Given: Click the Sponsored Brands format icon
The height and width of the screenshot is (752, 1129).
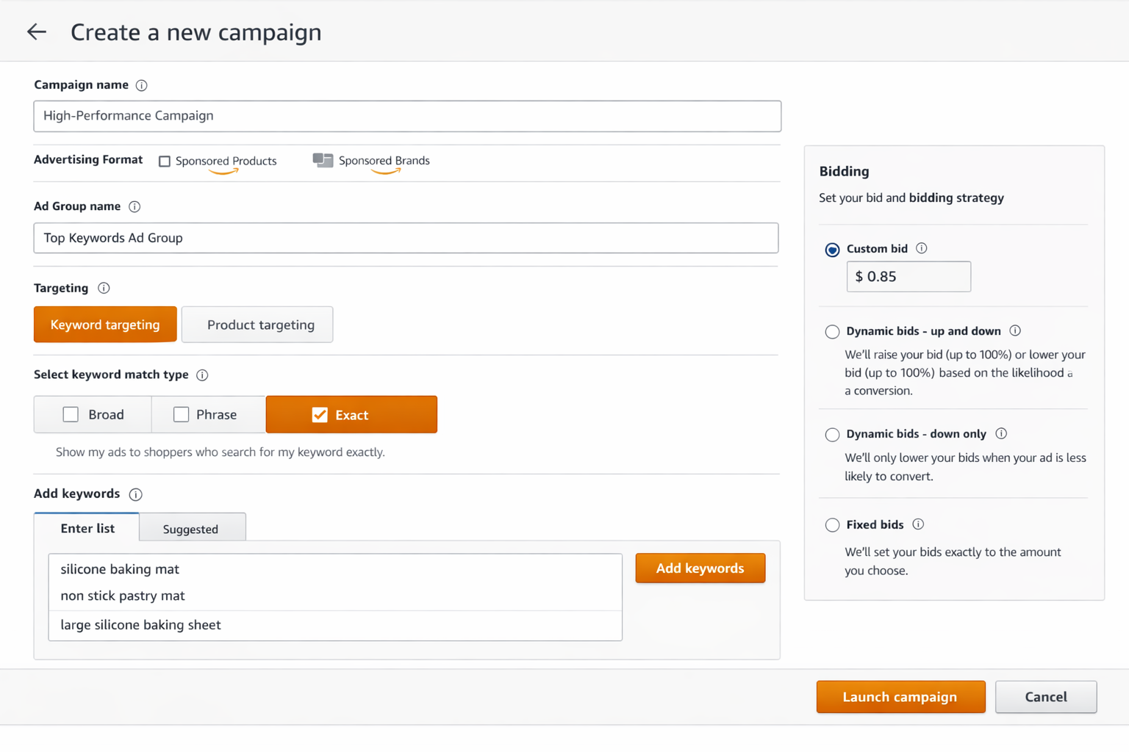Looking at the screenshot, I should click(323, 160).
